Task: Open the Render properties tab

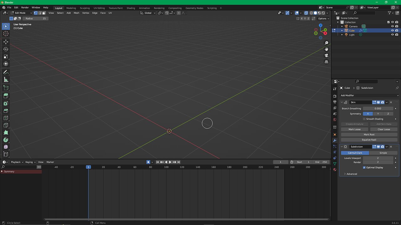Action: coord(335,96)
